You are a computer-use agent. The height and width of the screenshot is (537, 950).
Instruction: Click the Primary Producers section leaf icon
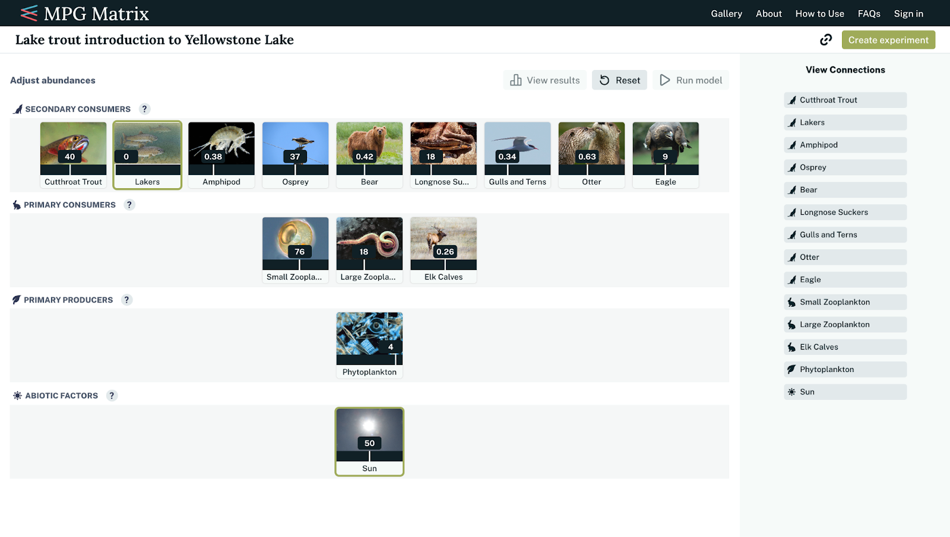click(x=17, y=300)
